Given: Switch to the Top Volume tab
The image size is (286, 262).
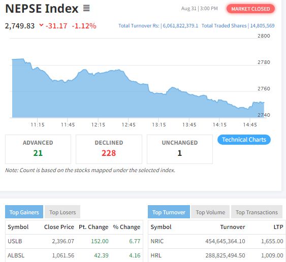Looking at the screenshot, I should point(210,212).
